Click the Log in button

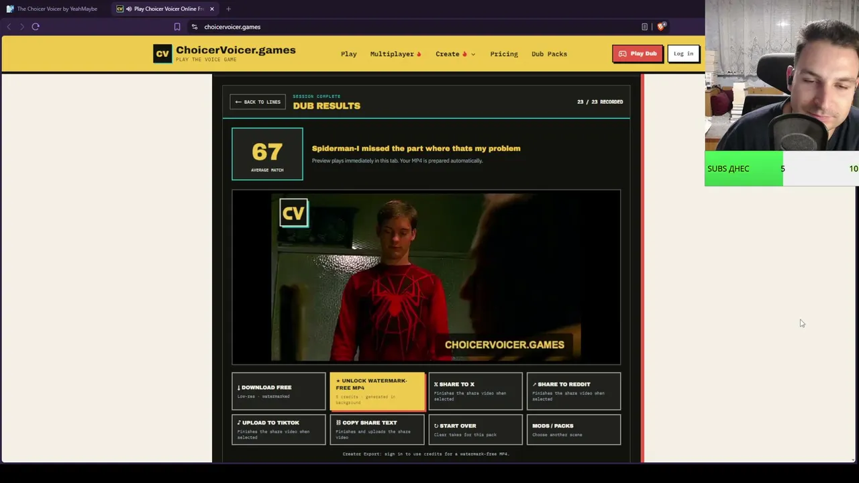[x=683, y=54]
